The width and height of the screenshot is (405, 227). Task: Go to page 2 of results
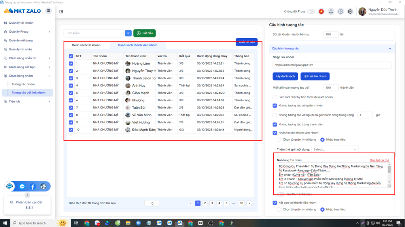pos(205,203)
